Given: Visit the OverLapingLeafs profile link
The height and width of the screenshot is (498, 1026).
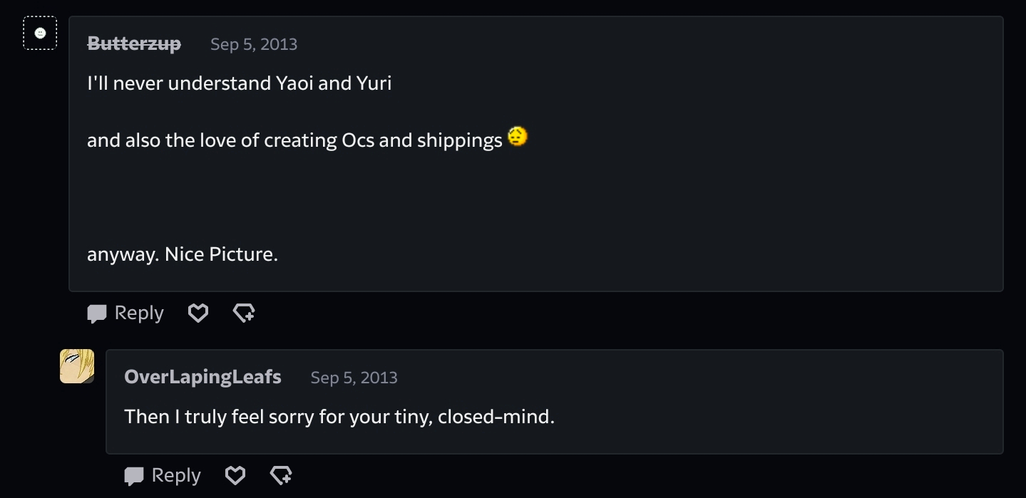Looking at the screenshot, I should [202, 377].
